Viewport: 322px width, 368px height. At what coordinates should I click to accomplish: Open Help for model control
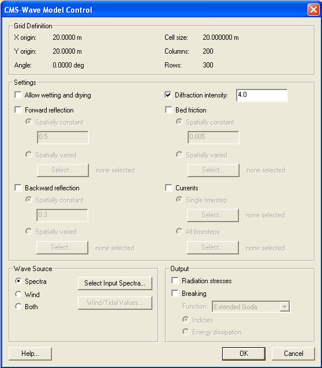(30, 354)
